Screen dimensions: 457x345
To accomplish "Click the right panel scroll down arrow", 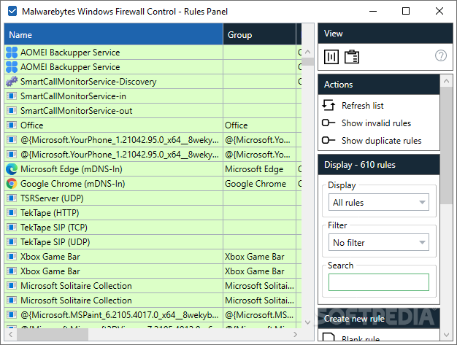I will (x=446, y=335).
